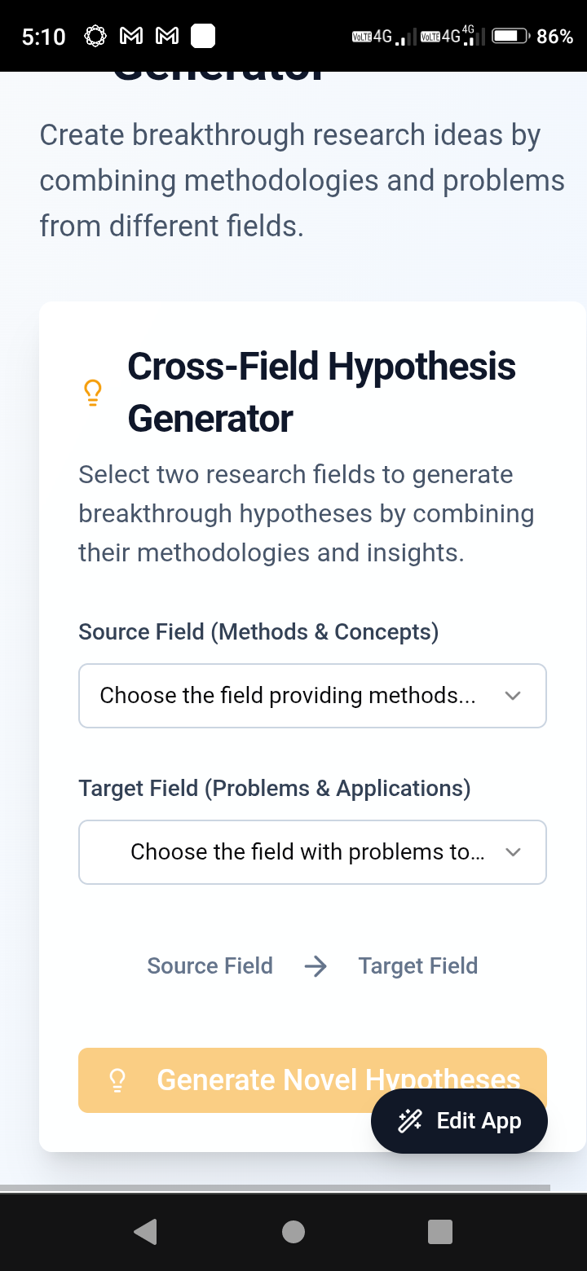Tap the white square notification icon
The image size is (587, 1271).
pyautogui.click(x=202, y=36)
